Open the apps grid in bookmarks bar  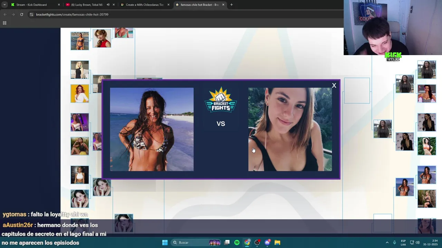(x=4, y=23)
